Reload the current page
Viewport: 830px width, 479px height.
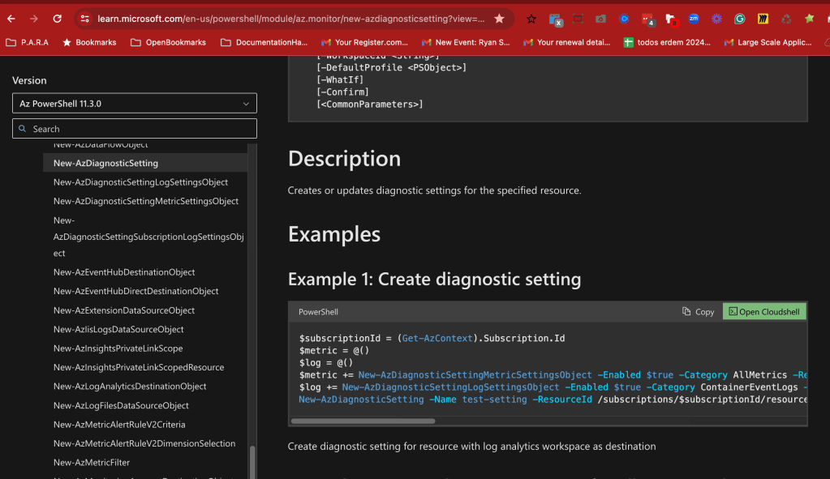57,19
